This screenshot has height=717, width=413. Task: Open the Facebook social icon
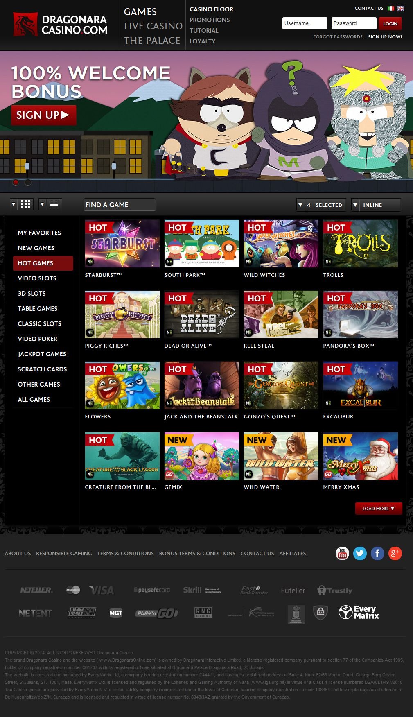377,553
